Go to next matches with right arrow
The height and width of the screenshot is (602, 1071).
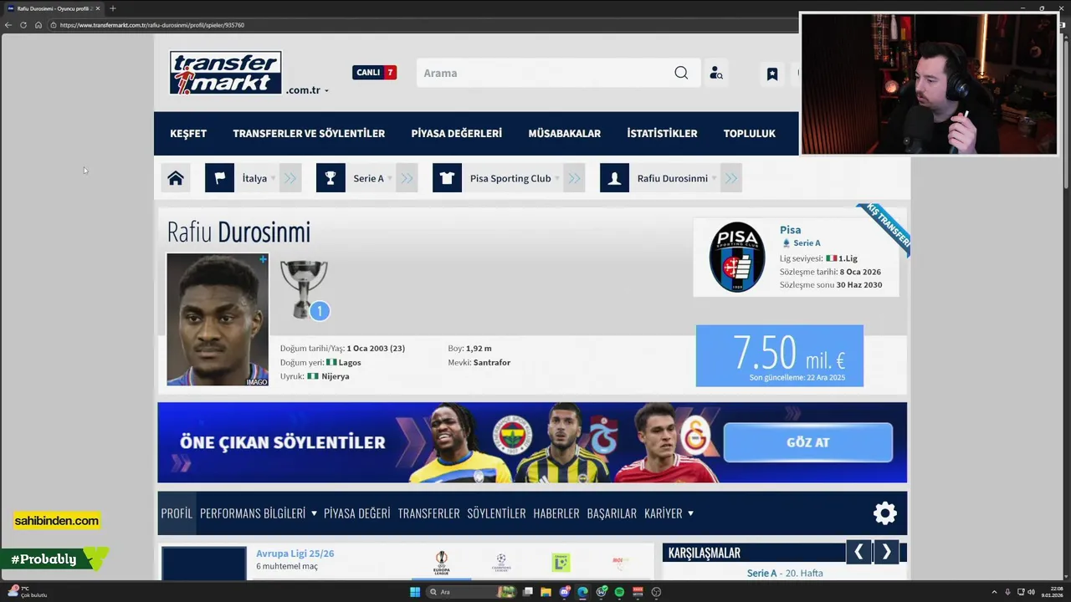coord(887,552)
